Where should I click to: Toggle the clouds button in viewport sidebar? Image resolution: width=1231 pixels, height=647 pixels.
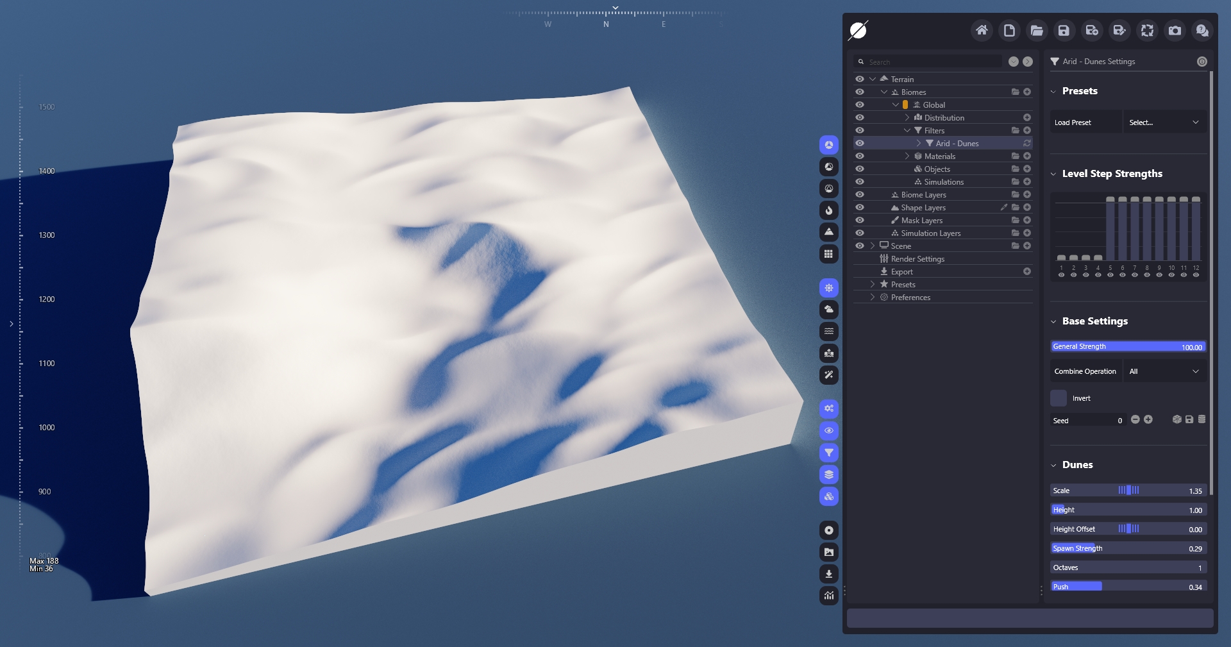coord(829,310)
